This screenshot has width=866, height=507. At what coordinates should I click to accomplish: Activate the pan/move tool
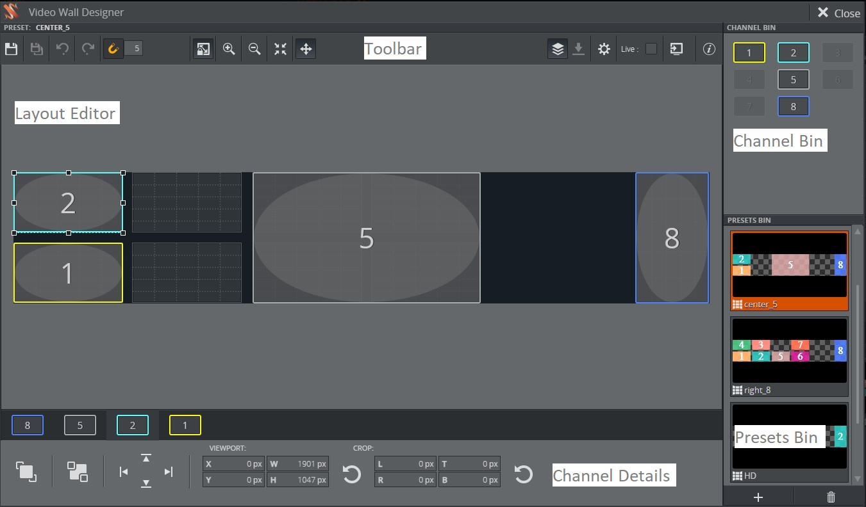tap(306, 49)
